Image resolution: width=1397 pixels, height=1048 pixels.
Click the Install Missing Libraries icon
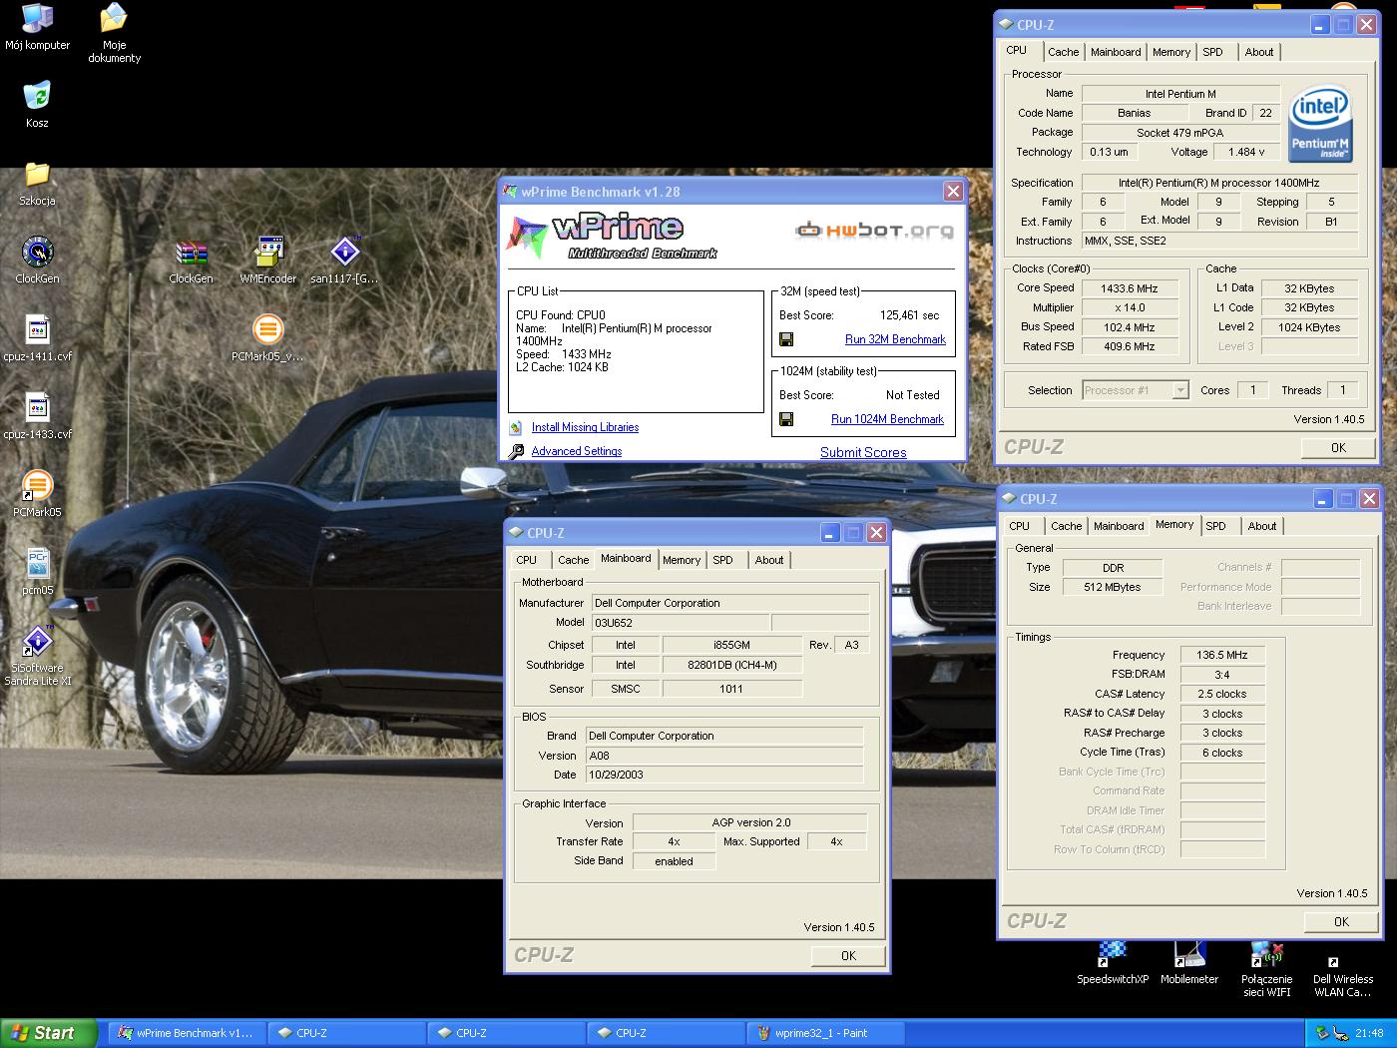pyautogui.click(x=516, y=427)
